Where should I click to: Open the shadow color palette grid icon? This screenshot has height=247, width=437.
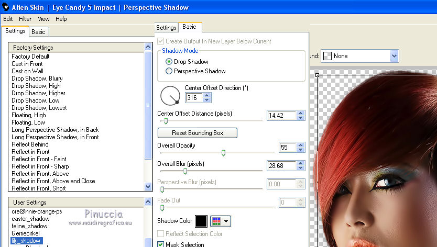(x=216, y=221)
